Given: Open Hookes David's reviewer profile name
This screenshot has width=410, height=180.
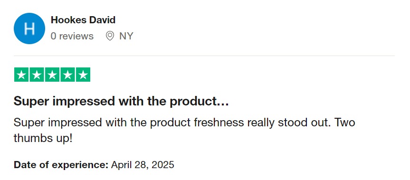Looking at the screenshot, I should pos(83,20).
